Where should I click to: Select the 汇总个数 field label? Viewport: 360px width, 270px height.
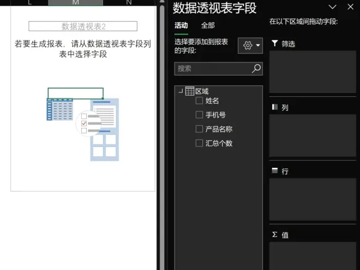click(219, 143)
